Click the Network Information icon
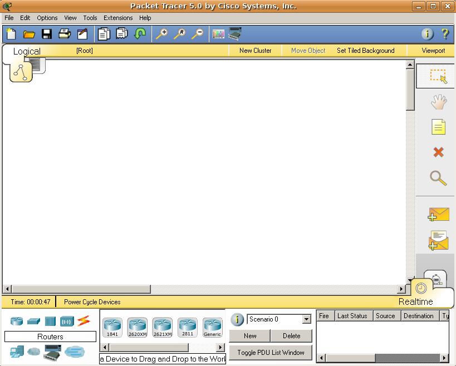 click(427, 34)
